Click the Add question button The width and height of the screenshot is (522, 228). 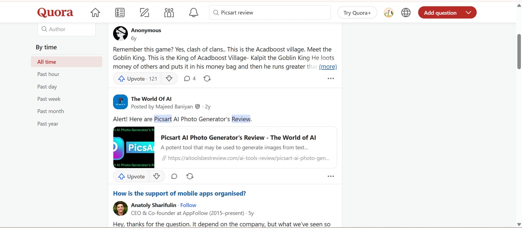(x=440, y=13)
